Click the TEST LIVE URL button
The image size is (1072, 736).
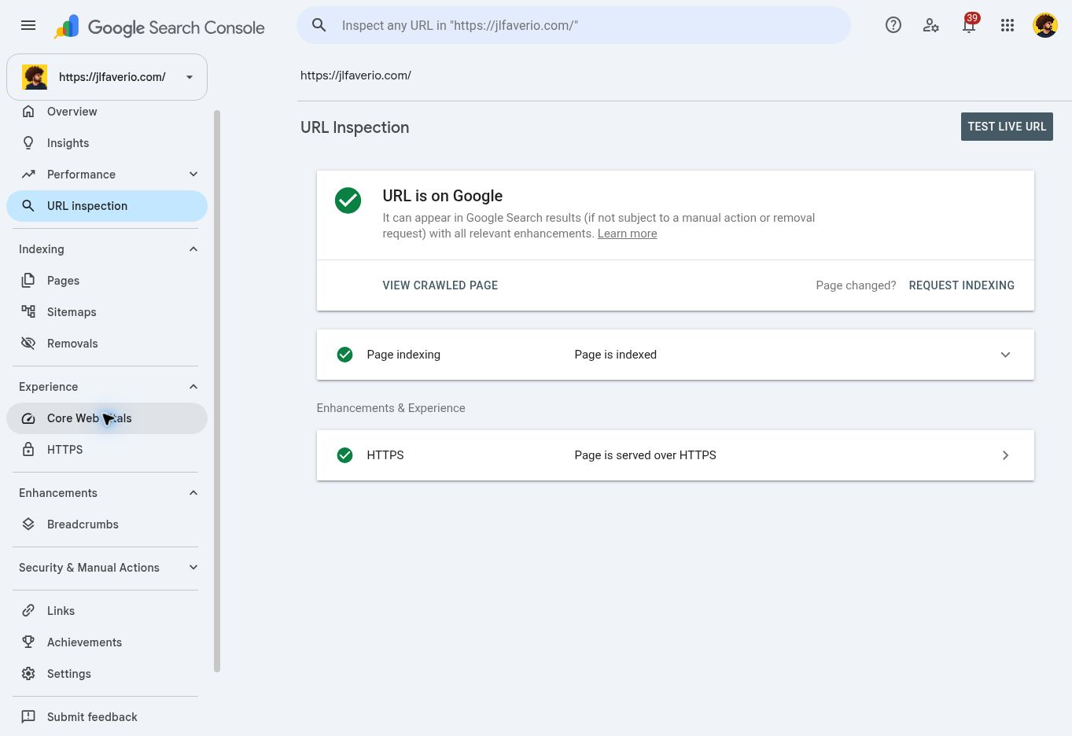tap(1007, 127)
